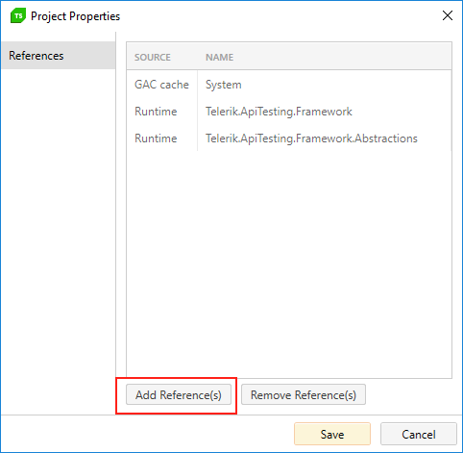Image resolution: width=463 pixels, height=453 pixels.
Task: Select the GAC cache source cell
Action: click(161, 85)
